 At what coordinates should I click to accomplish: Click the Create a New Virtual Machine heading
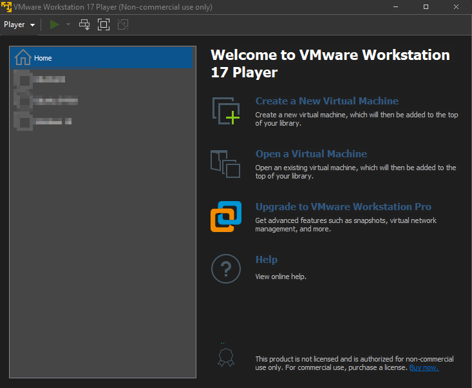click(x=326, y=101)
